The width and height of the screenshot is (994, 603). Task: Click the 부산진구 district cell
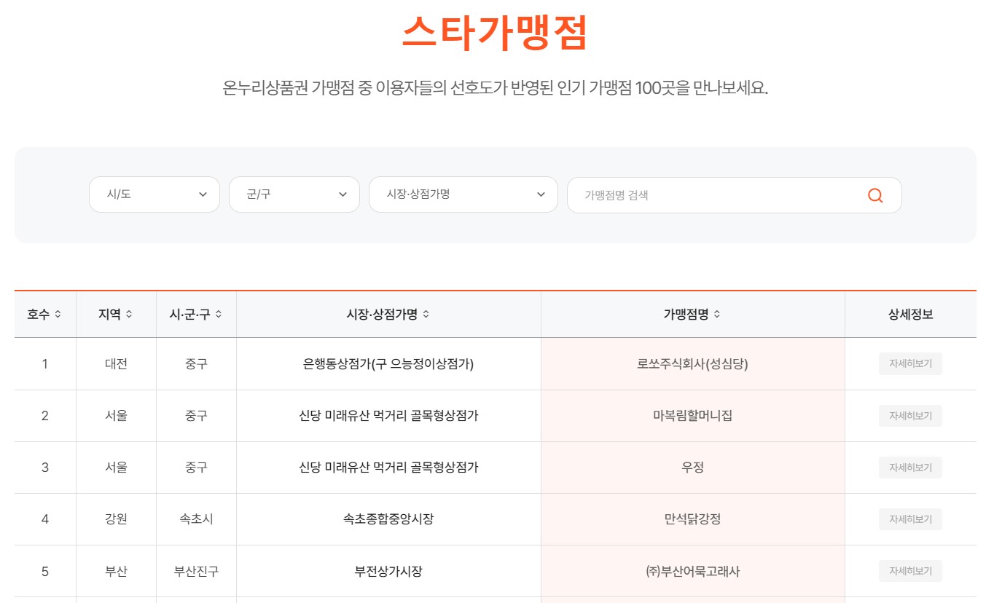(196, 571)
